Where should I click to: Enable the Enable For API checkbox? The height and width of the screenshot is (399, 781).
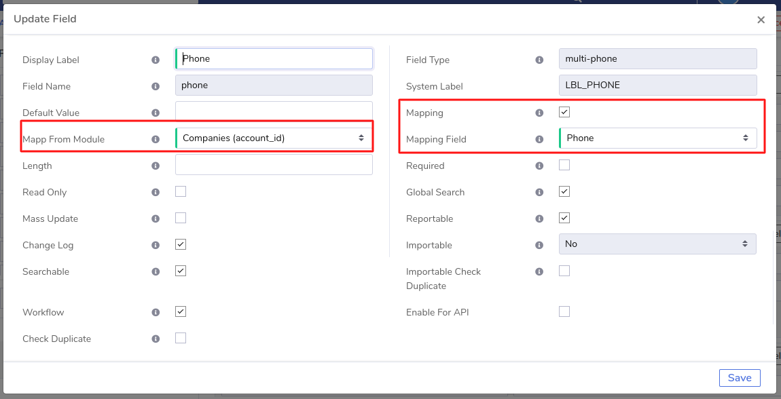pos(564,312)
